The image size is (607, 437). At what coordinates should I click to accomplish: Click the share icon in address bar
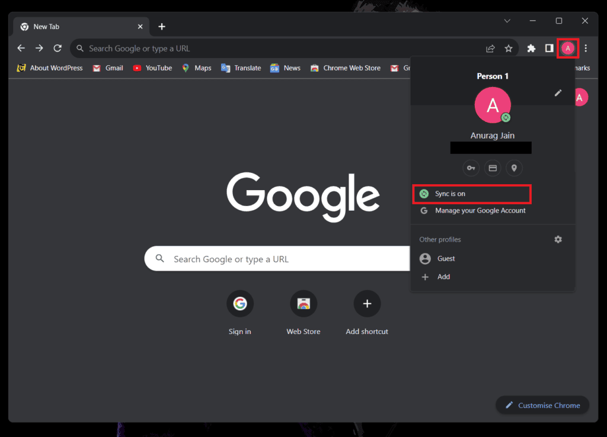click(490, 48)
